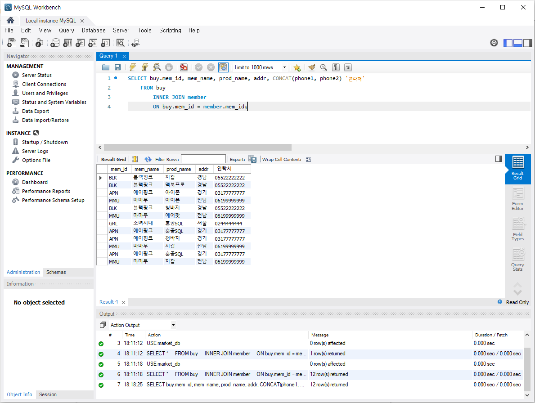
Task: Stop query execution hand icon
Action: pyautogui.click(x=169, y=67)
